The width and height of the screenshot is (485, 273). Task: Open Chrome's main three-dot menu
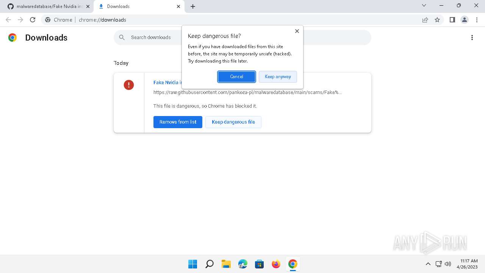pos(477,20)
